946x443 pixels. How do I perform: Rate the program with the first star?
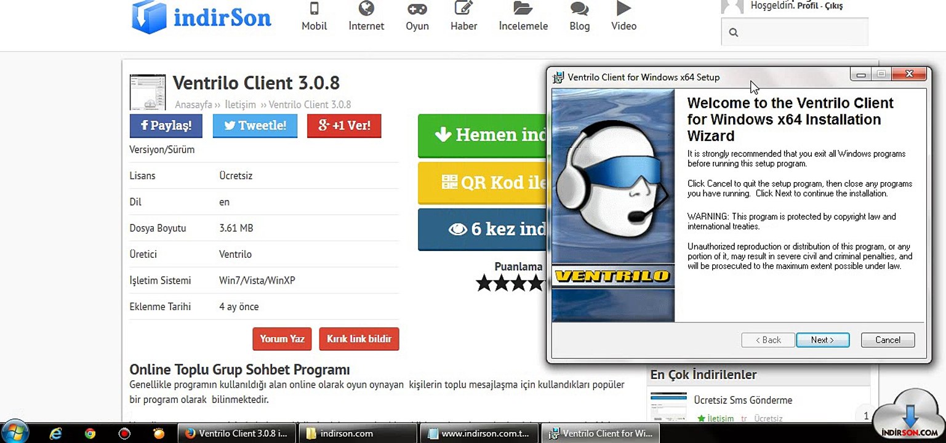pyautogui.click(x=484, y=283)
